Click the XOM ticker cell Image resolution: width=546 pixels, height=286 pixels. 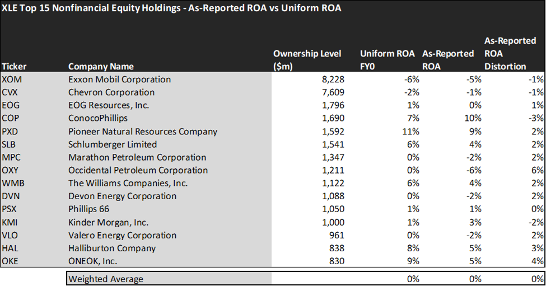tap(12, 79)
